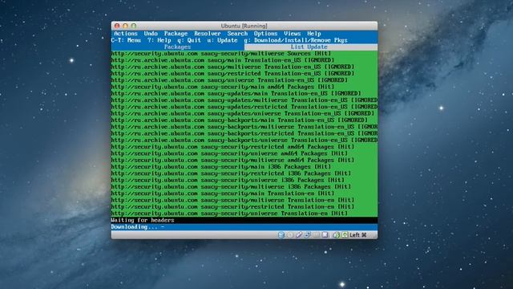
Task: Click the 'saucy-backports/universe Translation-en_US' line
Action: click(x=244, y=140)
